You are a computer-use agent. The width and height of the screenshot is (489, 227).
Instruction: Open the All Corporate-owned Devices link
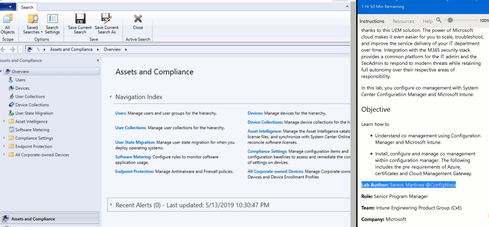[x=276, y=171]
